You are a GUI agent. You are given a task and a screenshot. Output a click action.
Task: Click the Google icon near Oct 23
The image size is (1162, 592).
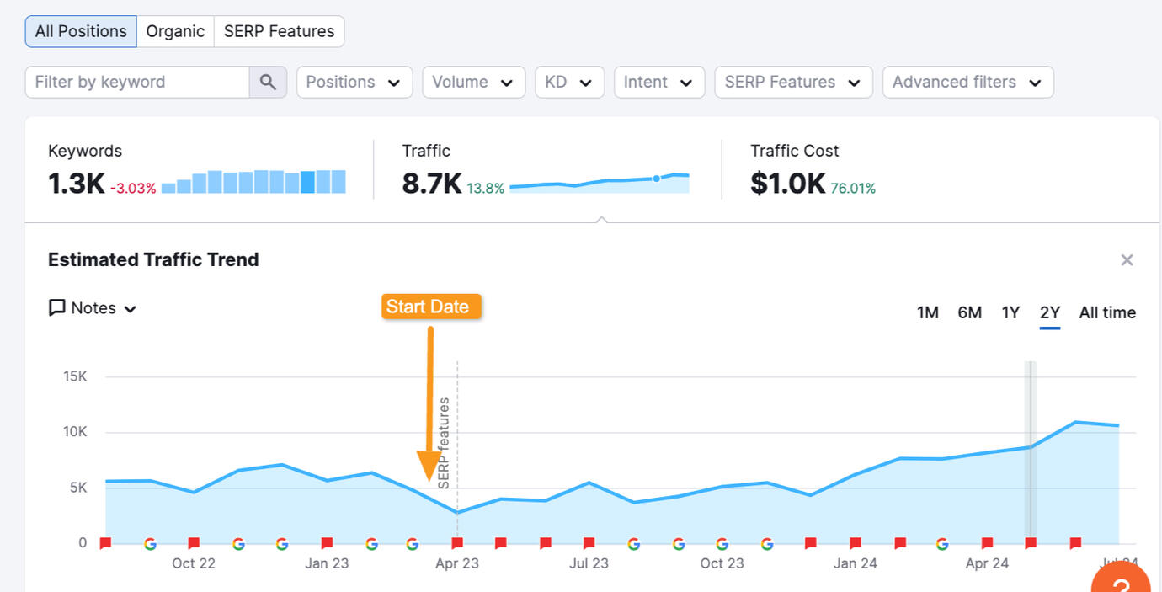(x=722, y=543)
